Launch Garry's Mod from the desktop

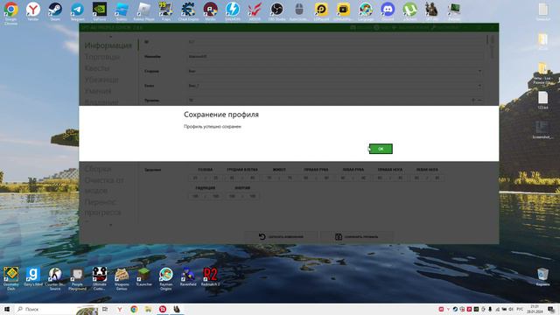(x=33, y=276)
